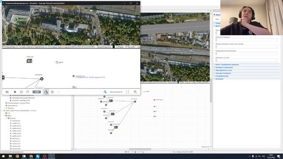Collapse the 'Агенты' folder arrow

coord(6,118)
